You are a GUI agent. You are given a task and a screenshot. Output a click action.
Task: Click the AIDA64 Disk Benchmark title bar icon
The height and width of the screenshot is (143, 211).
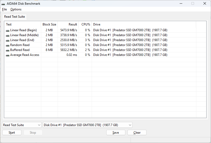3,4
